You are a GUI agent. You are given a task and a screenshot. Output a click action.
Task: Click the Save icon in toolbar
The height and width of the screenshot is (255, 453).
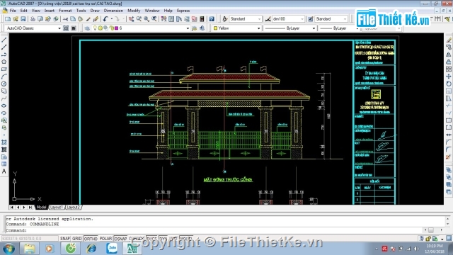[23, 19]
